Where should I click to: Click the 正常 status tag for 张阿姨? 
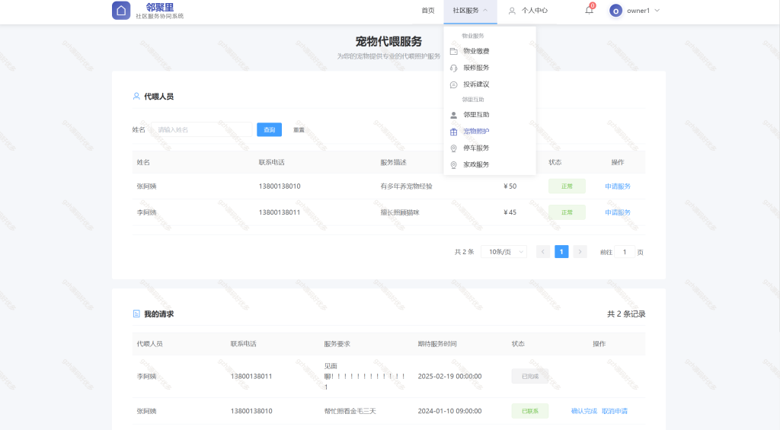pyautogui.click(x=567, y=186)
